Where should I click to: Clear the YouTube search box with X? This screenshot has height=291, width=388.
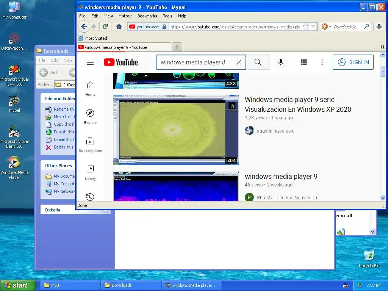pos(239,62)
